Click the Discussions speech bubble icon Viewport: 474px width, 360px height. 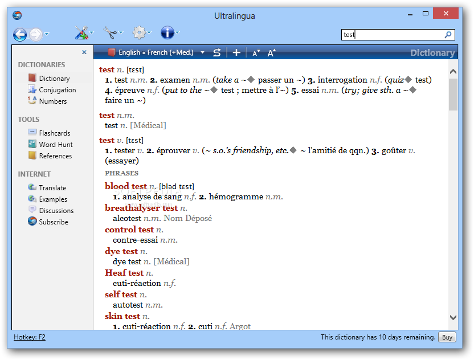click(x=32, y=210)
